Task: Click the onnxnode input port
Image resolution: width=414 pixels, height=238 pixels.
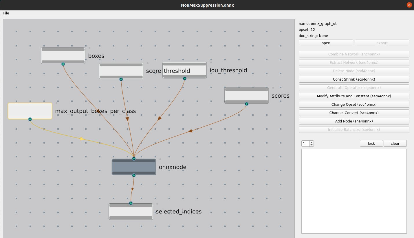Action: tap(134, 159)
